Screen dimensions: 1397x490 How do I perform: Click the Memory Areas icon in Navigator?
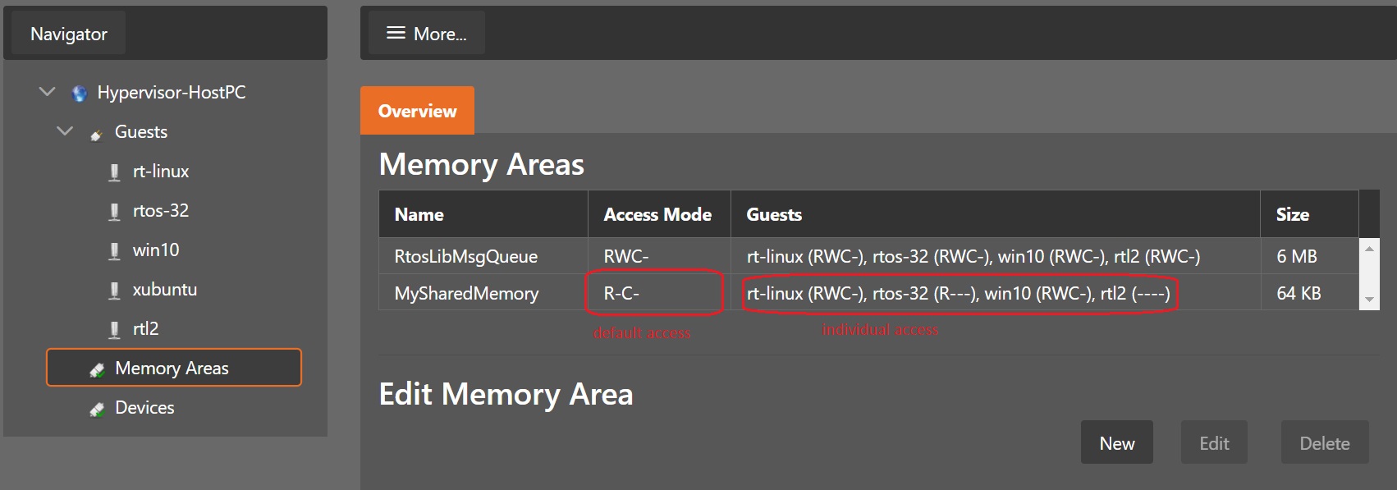[98, 368]
